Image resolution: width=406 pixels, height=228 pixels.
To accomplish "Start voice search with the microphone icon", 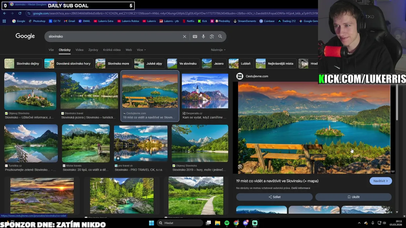I will pos(203,36).
